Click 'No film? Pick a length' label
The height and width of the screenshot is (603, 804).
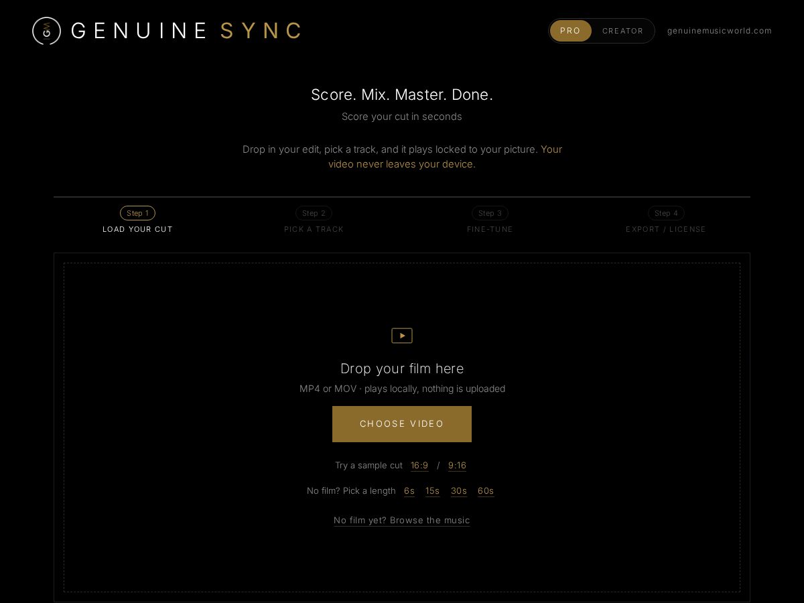tap(351, 491)
